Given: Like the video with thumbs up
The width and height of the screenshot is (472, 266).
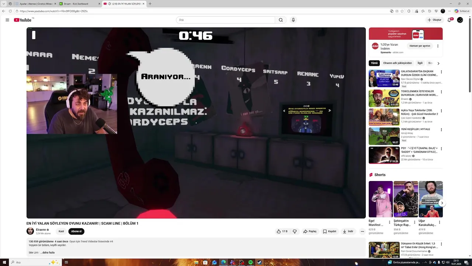Looking at the screenshot, I should 282,231.
